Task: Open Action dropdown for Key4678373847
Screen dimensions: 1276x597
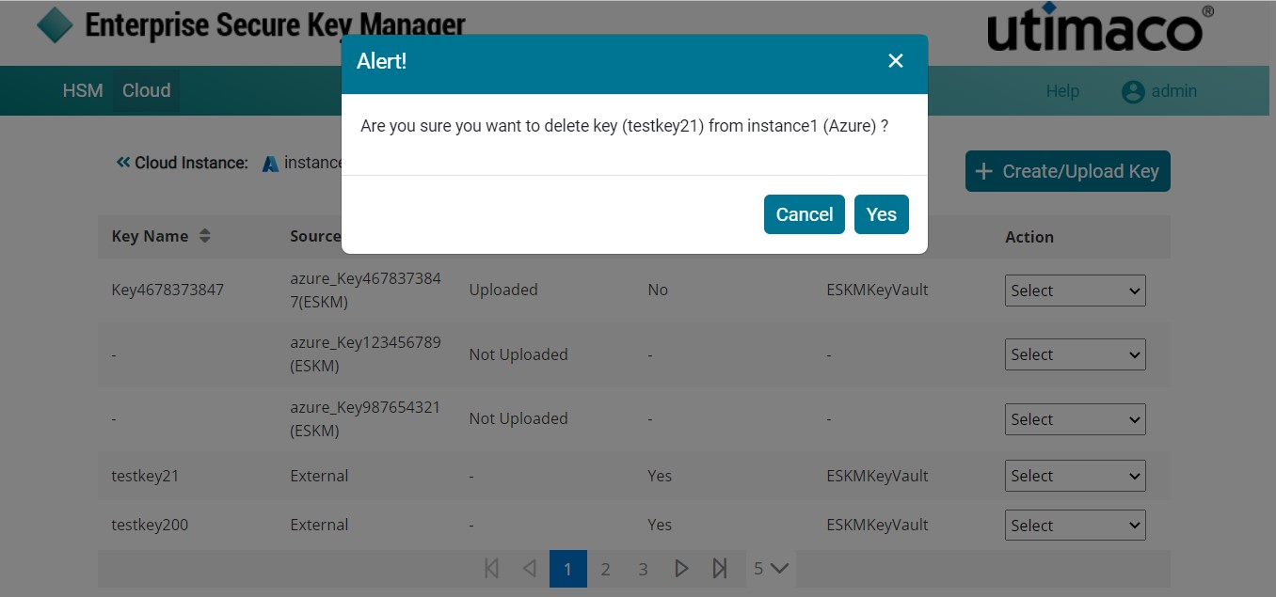Action: (1076, 291)
